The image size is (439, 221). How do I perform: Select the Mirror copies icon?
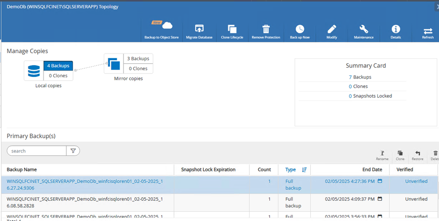click(x=113, y=64)
